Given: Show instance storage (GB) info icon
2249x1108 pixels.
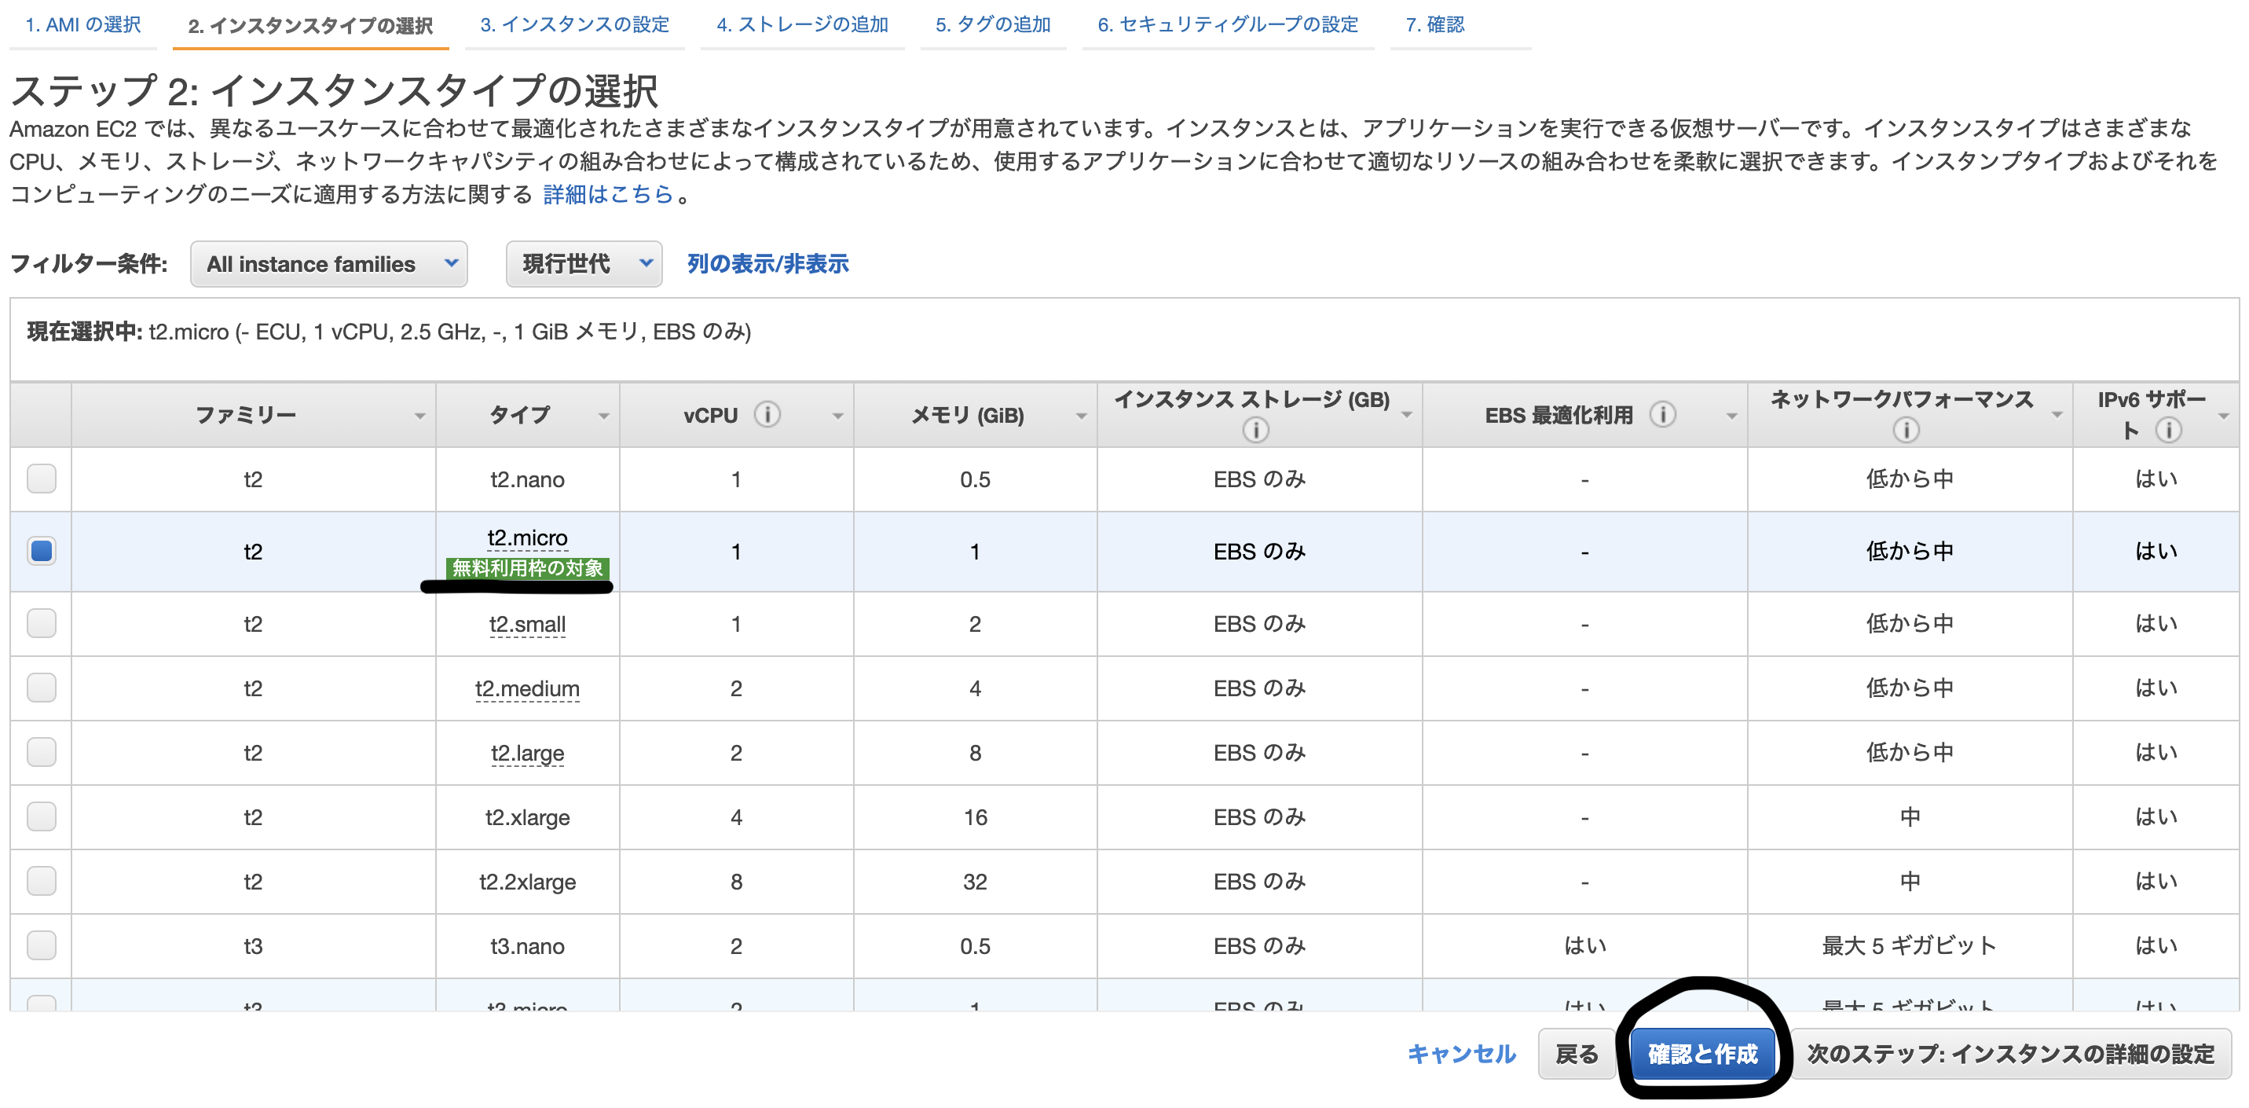Looking at the screenshot, I should pos(1255,430).
